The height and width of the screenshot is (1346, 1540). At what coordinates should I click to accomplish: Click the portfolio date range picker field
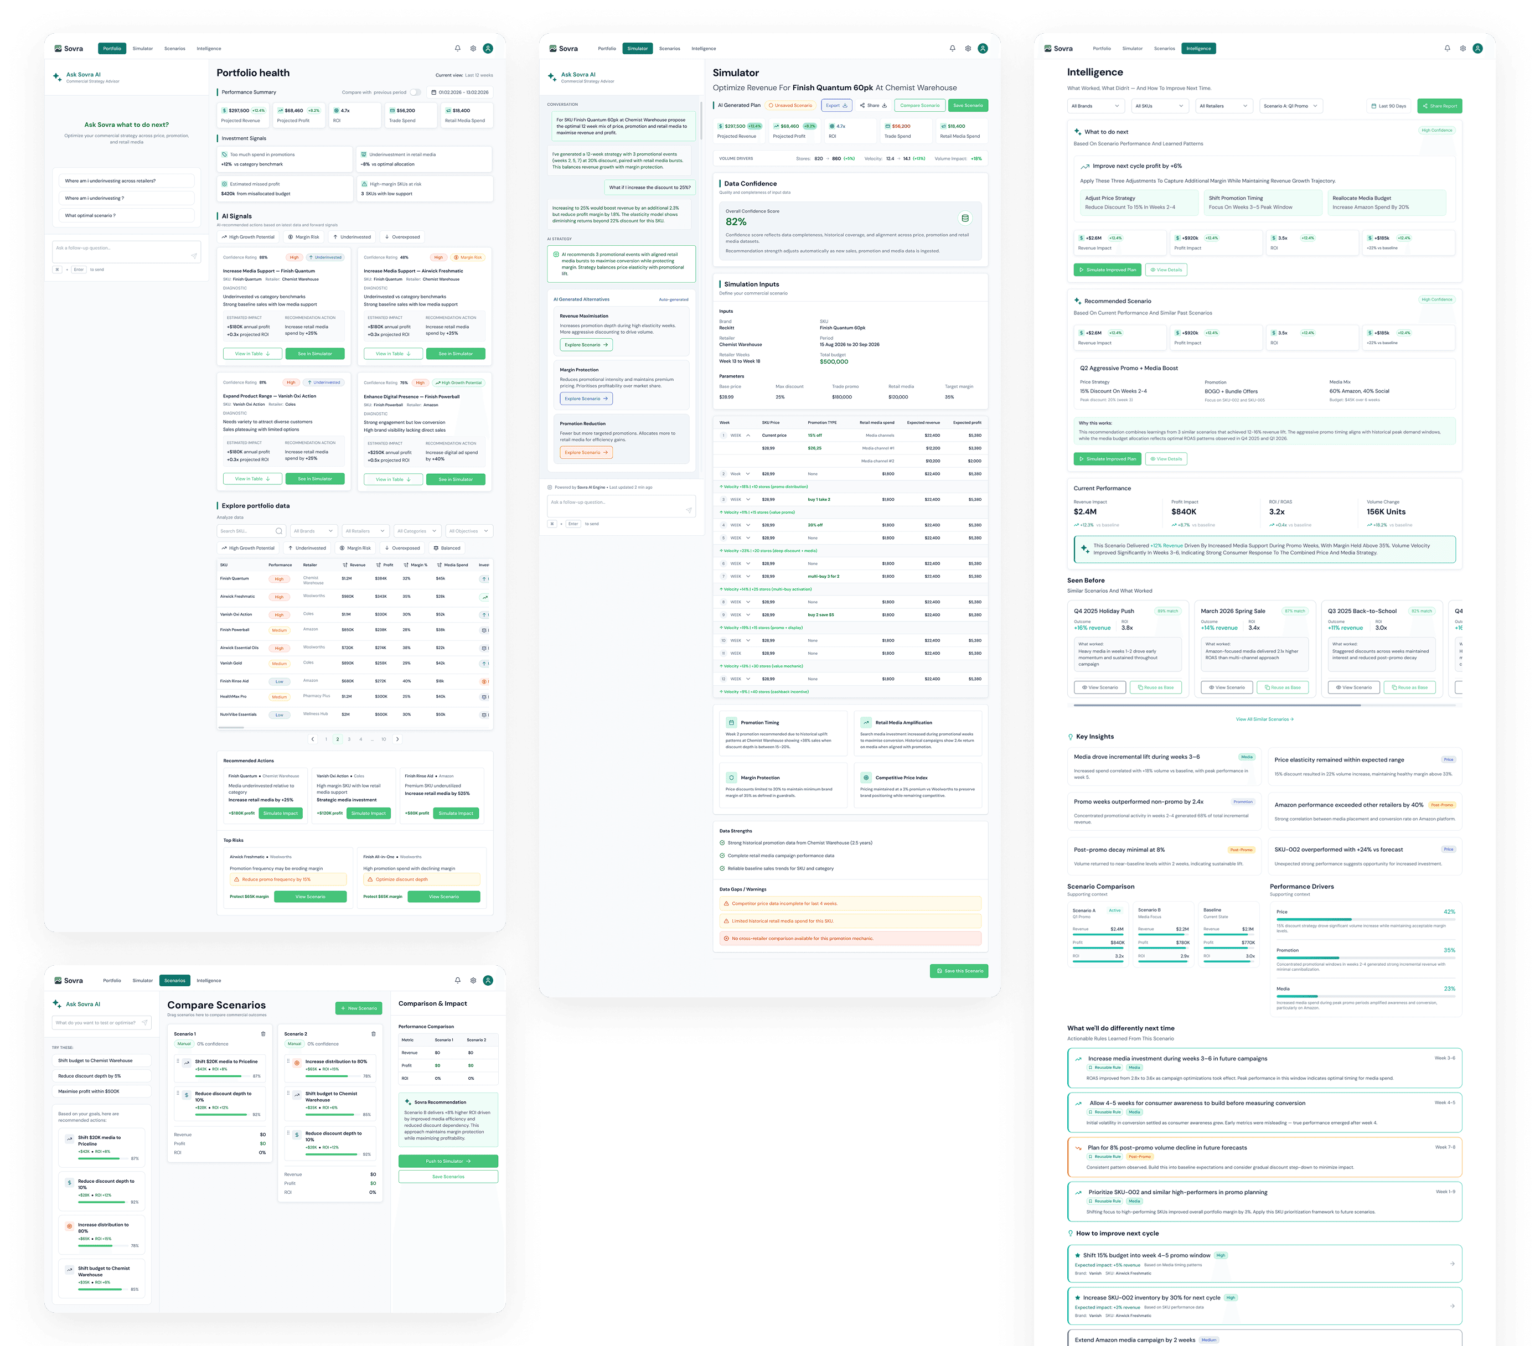click(x=460, y=92)
